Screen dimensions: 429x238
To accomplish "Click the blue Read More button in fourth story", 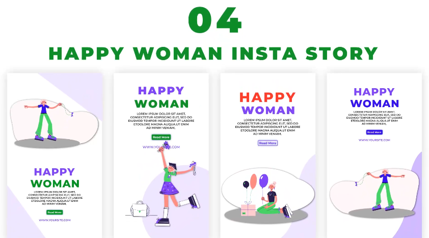I will tap(374, 132).
